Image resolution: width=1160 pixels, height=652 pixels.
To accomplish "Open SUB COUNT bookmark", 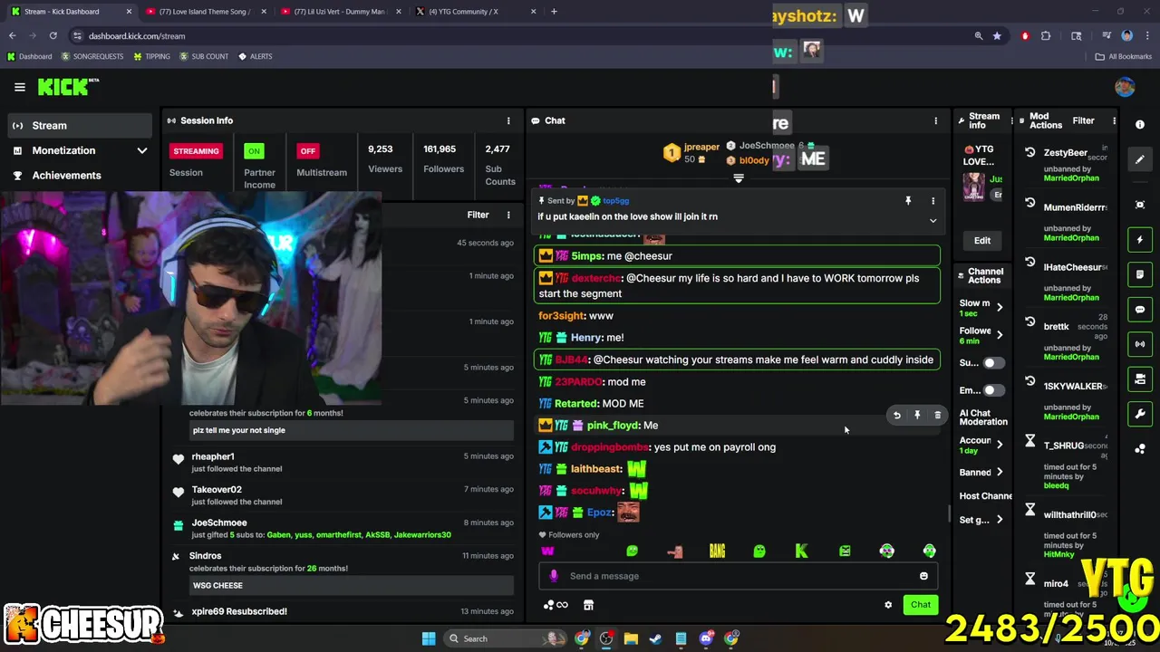I will coord(204,56).
